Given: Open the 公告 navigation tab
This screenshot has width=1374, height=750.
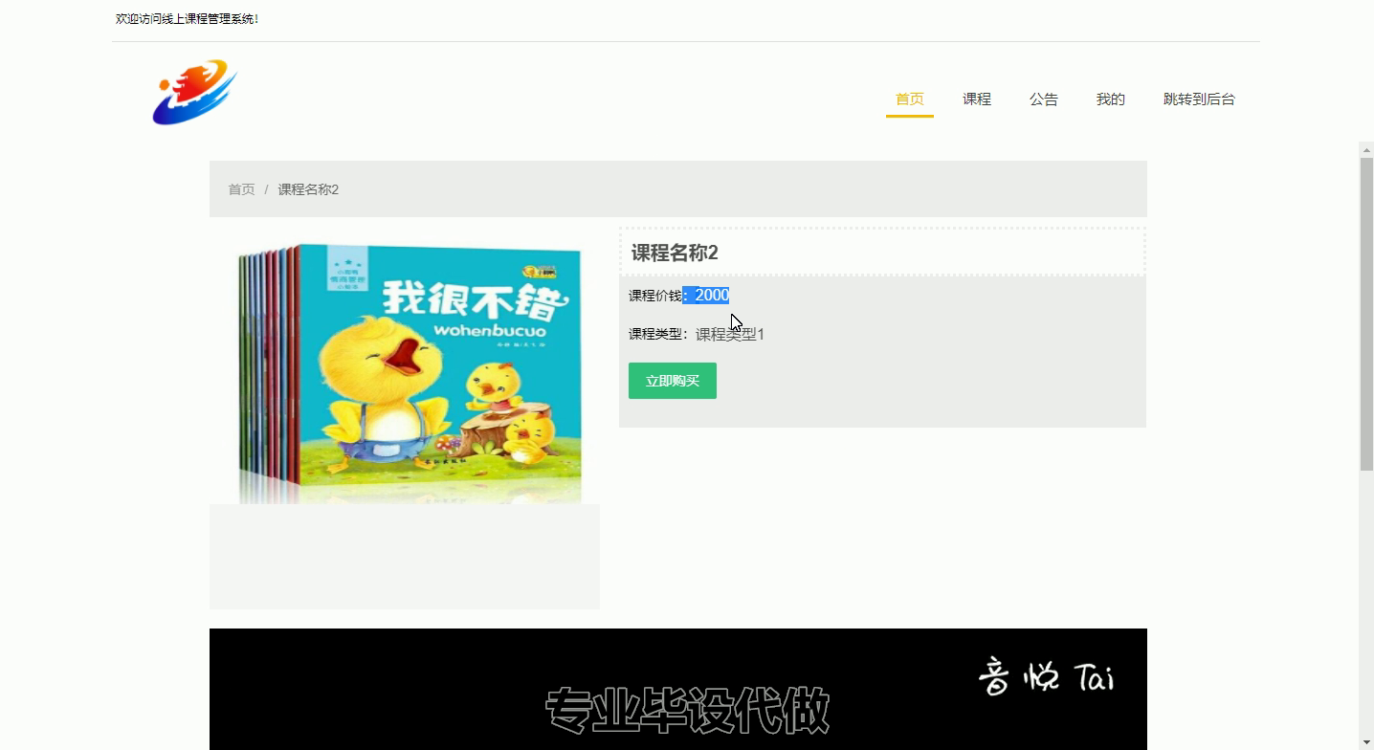Looking at the screenshot, I should click(1043, 99).
